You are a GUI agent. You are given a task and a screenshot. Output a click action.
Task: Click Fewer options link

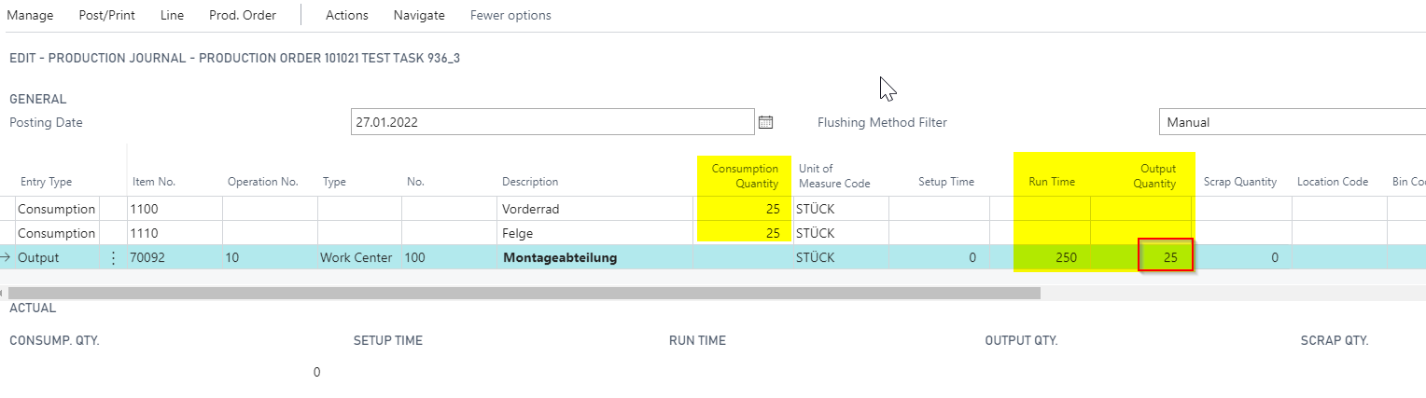point(510,15)
